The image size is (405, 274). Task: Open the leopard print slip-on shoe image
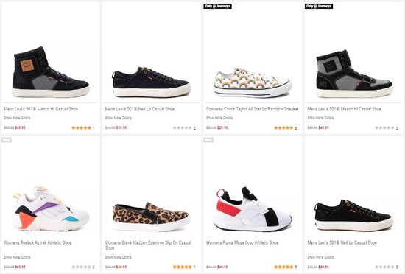pos(152,217)
